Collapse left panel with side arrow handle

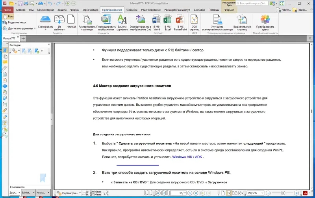click(52, 119)
